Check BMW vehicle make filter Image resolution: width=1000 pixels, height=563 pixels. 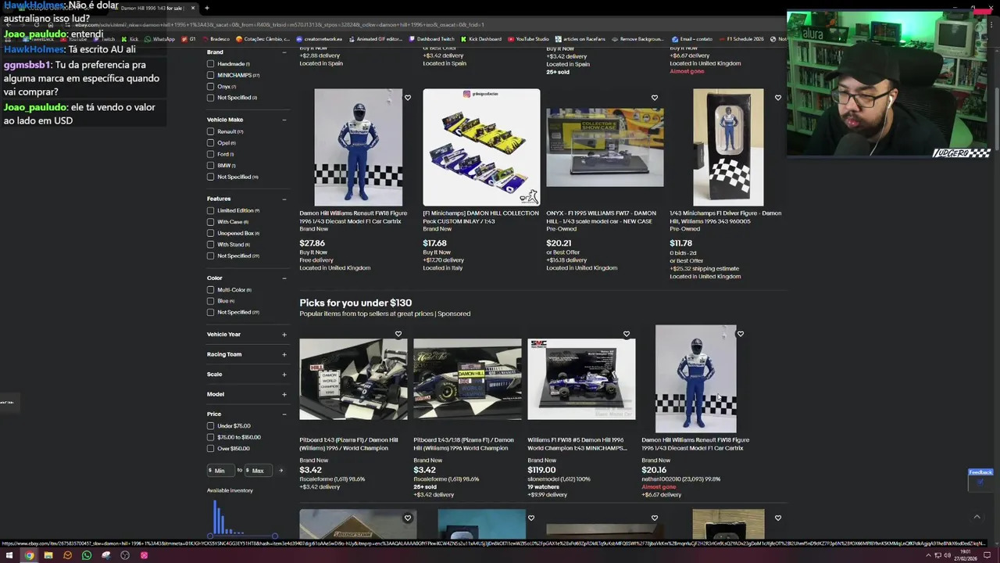[210, 166]
